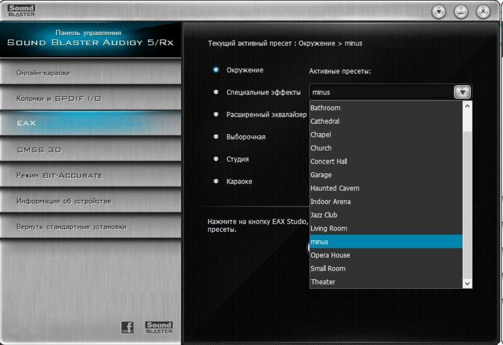Screen dimensions: 503x345
Task: Collapse the active presets dropdown arrow
Action: (x=462, y=92)
